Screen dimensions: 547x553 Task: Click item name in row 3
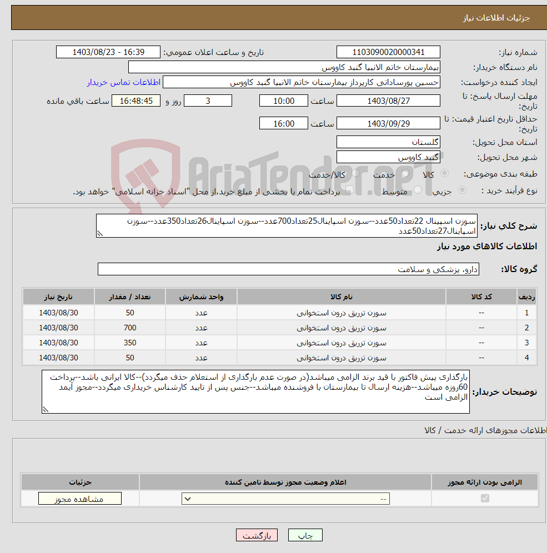342,343
